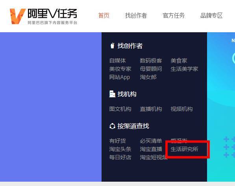Image resolution: width=235 pixels, height=186 pixels.
Task: Select the 生活研究所 channel link
Action: click(184, 149)
